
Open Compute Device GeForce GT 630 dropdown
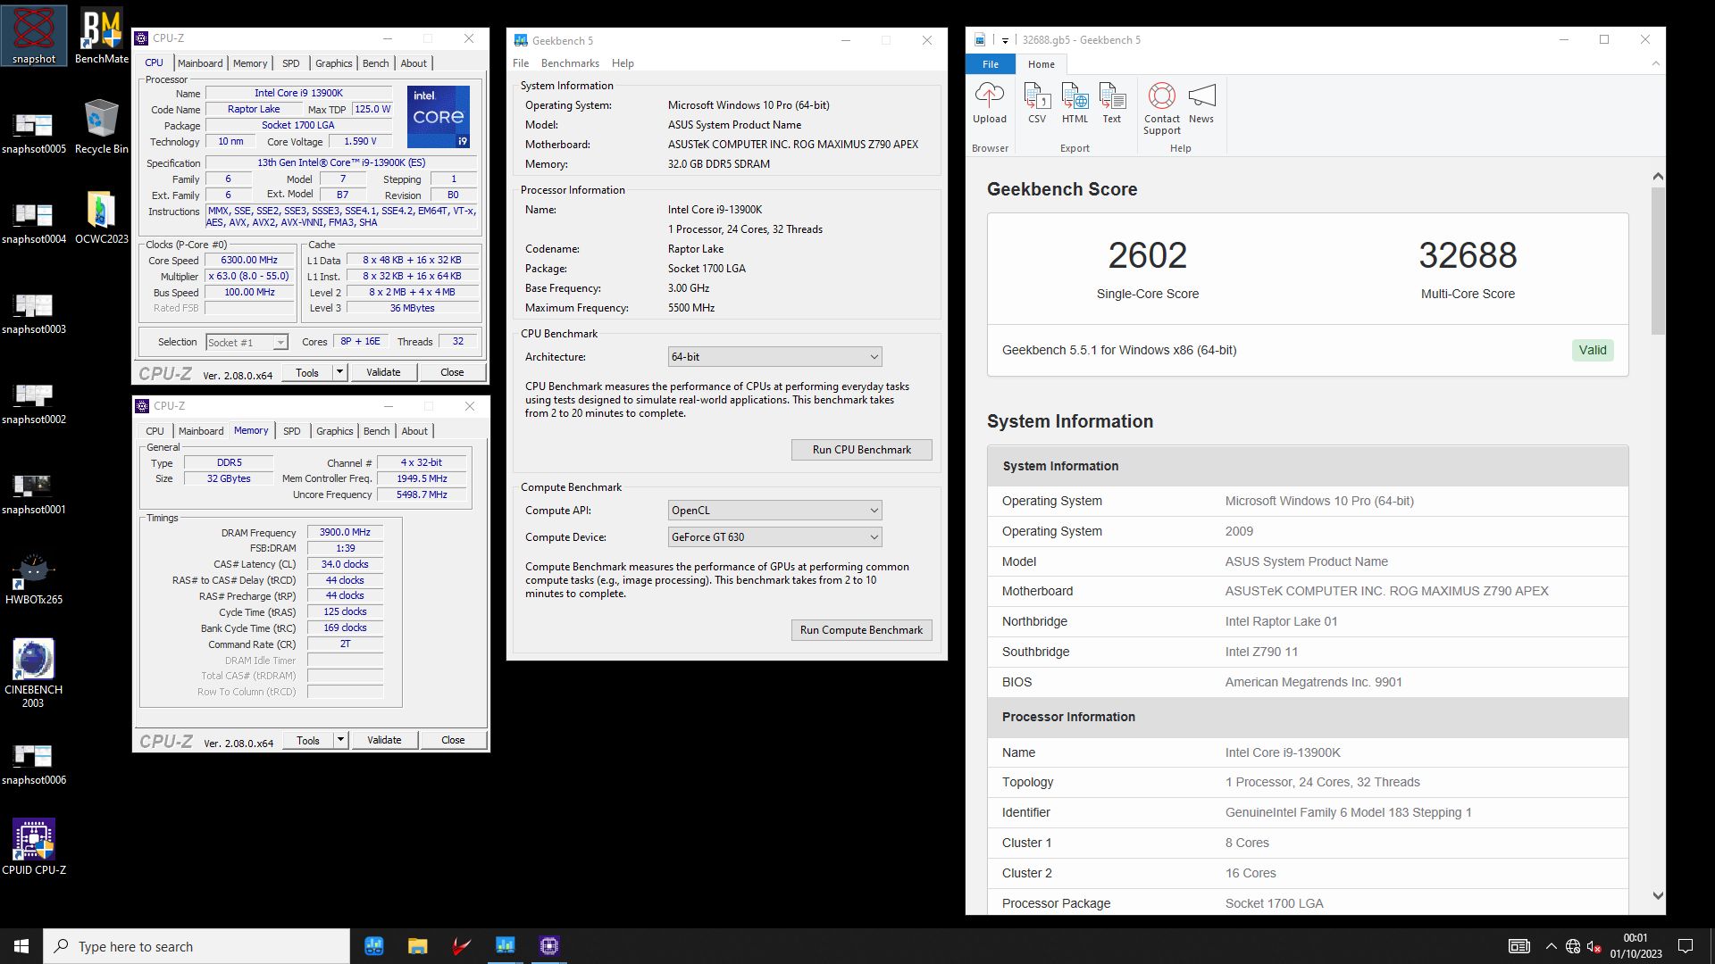point(774,537)
